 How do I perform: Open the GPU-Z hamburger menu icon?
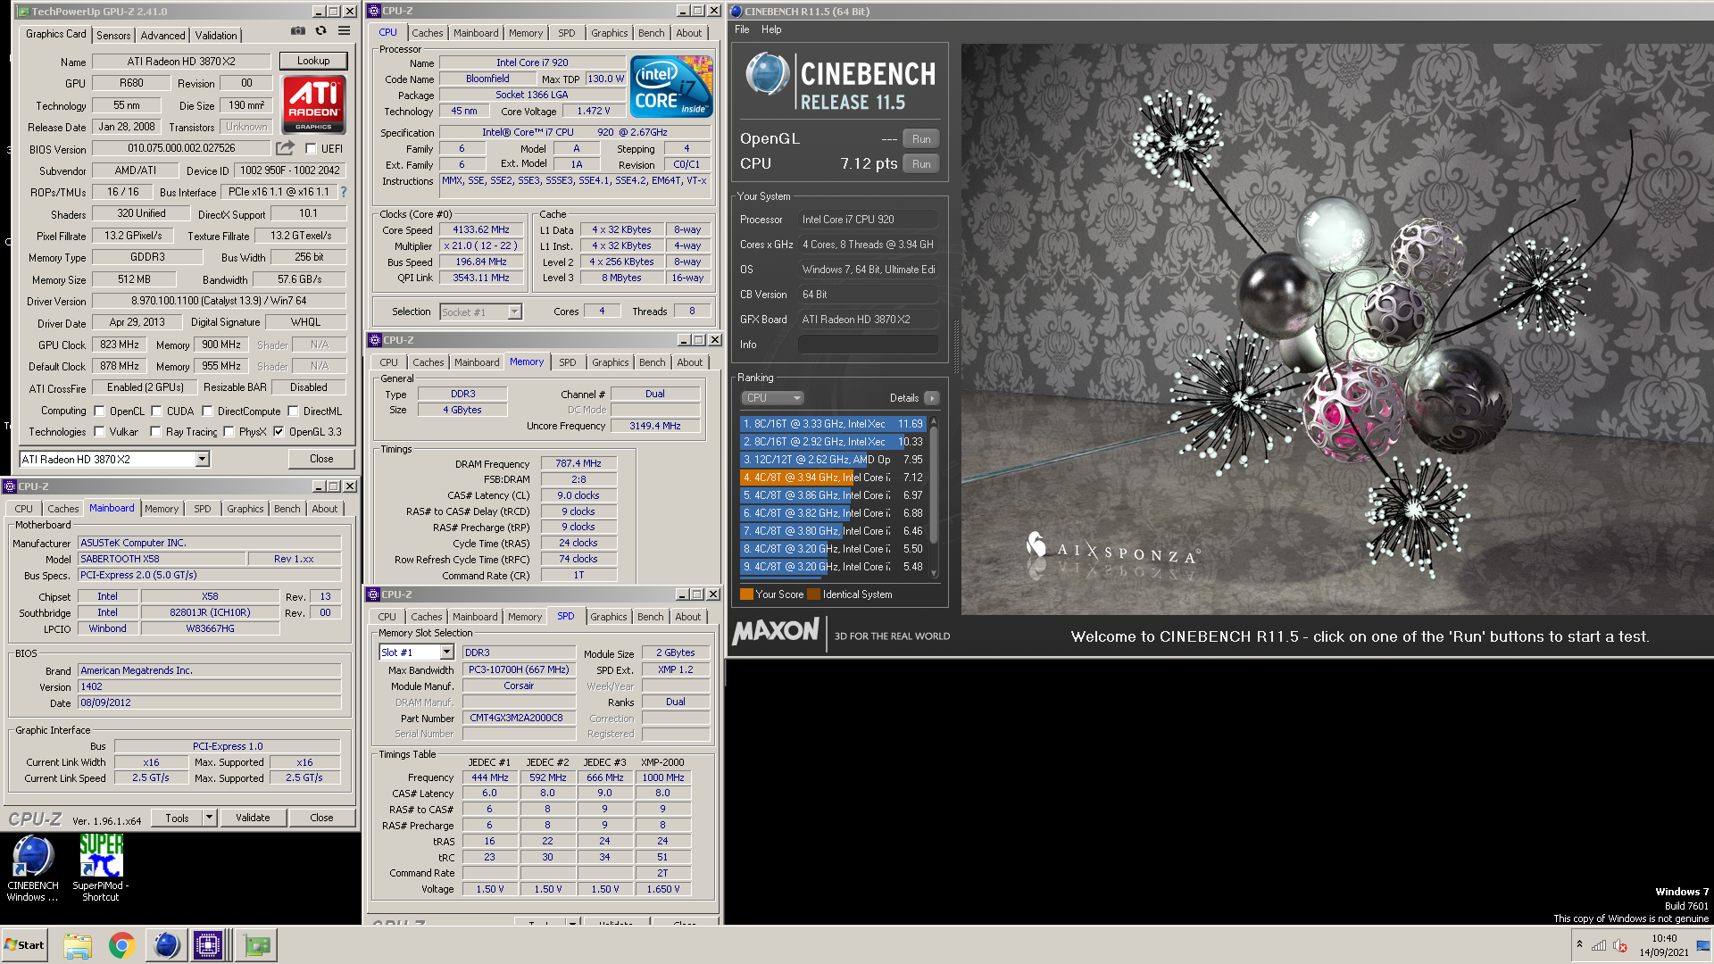(x=344, y=31)
